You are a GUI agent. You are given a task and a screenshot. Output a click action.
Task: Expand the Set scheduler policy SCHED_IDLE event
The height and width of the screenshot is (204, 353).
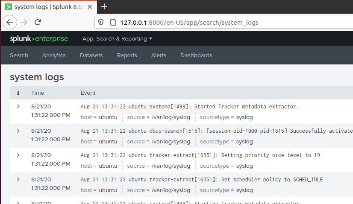[18, 179]
